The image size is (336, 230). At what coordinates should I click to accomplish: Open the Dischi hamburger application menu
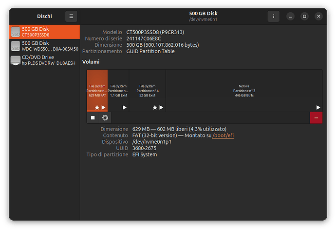(x=71, y=16)
